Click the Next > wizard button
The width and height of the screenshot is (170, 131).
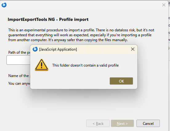pyautogui.click(x=122, y=123)
